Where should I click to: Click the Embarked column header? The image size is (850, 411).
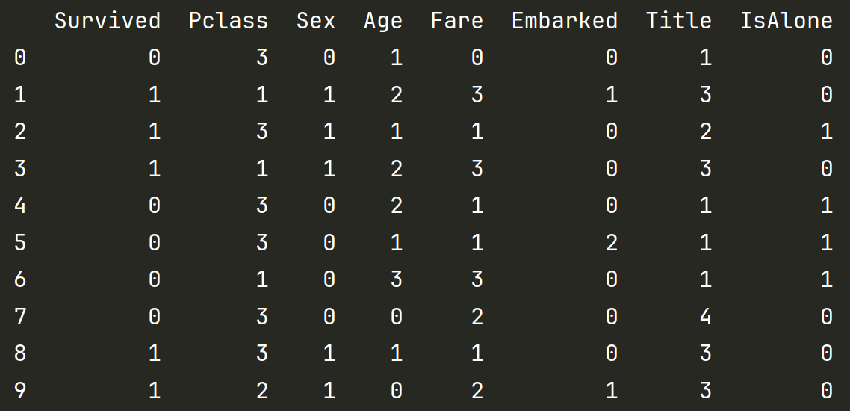pos(565,21)
